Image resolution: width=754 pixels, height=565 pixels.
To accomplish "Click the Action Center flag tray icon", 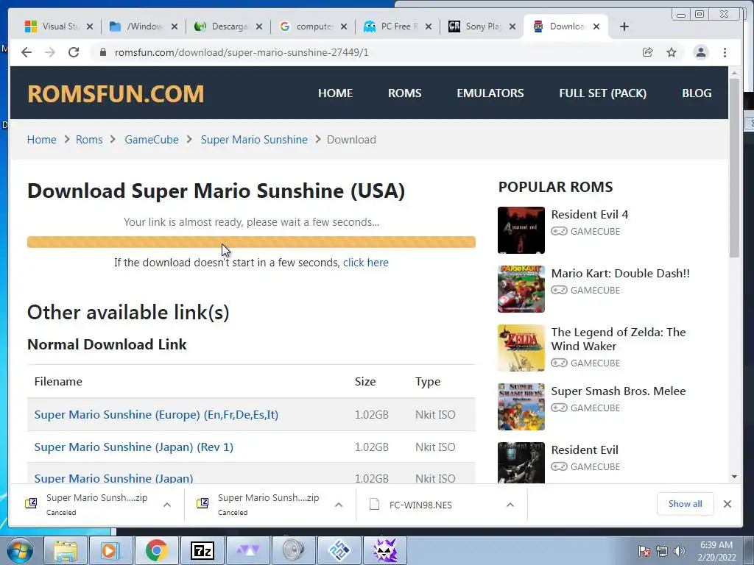I will 644,551.
